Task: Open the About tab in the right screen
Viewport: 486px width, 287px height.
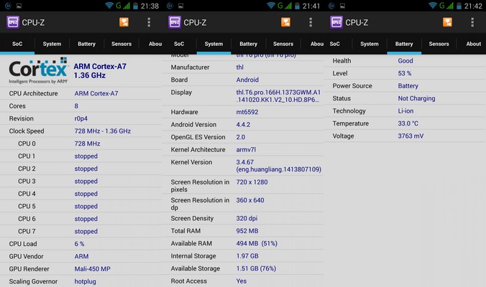Action: click(473, 44)
